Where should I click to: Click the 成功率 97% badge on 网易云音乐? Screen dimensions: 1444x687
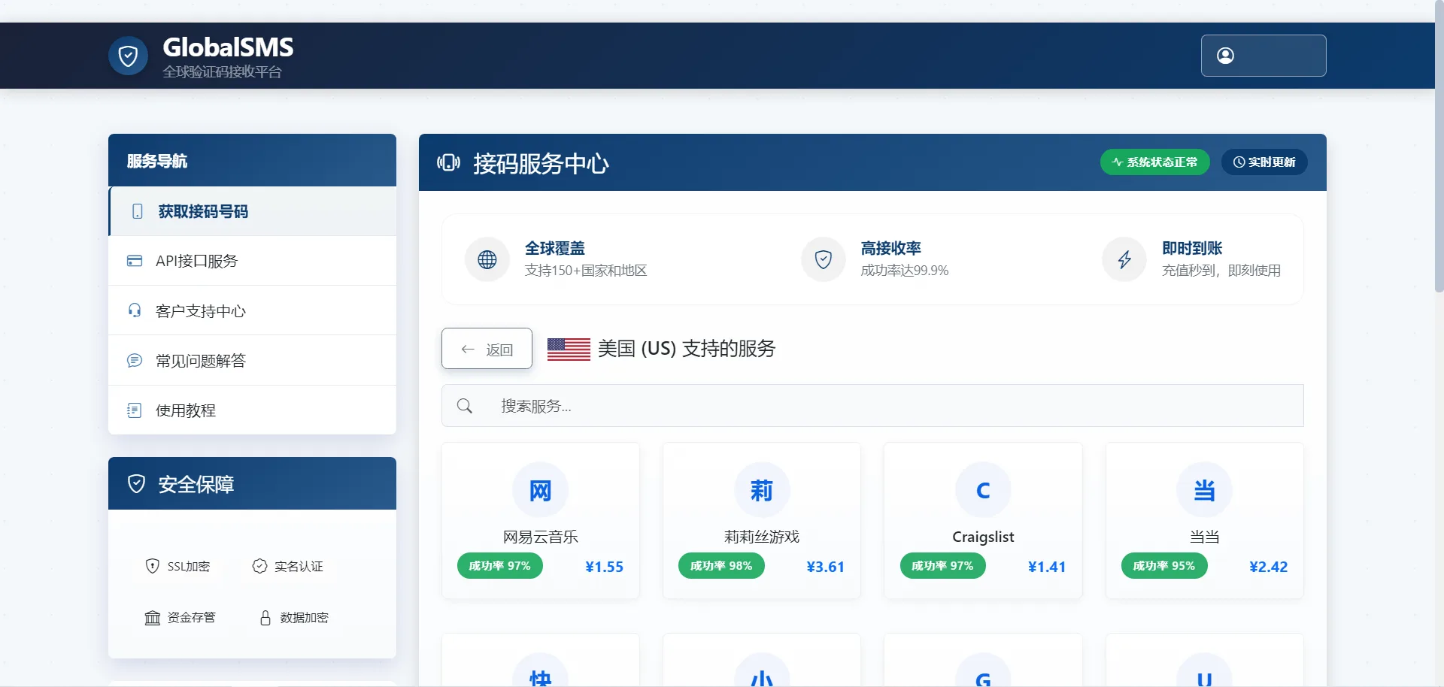point(499,566)
